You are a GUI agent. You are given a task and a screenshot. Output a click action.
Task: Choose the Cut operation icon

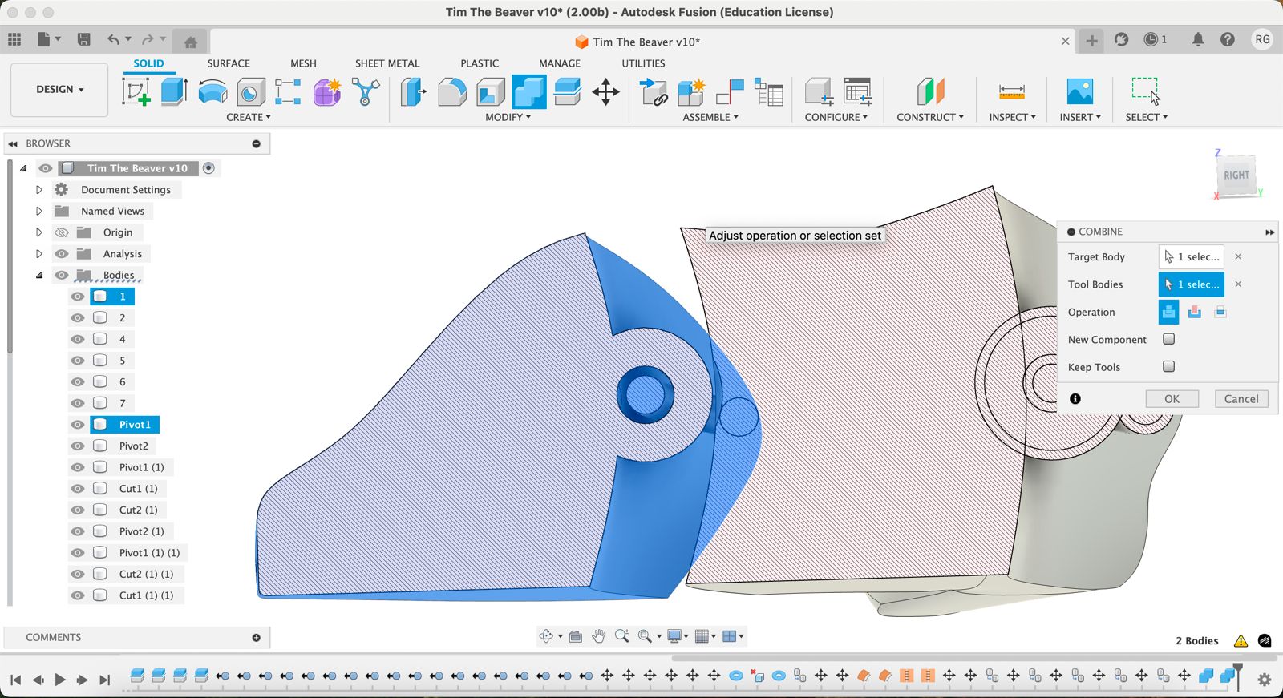[x=1194, y=312]
